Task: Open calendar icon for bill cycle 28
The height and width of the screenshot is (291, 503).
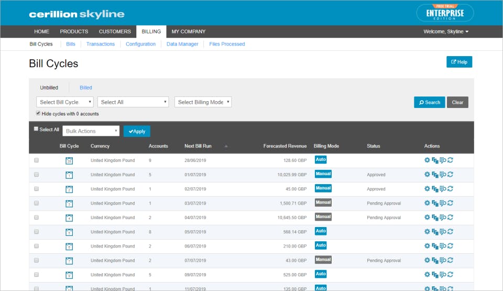Action: pyautogui.click(x=69, y=160)
